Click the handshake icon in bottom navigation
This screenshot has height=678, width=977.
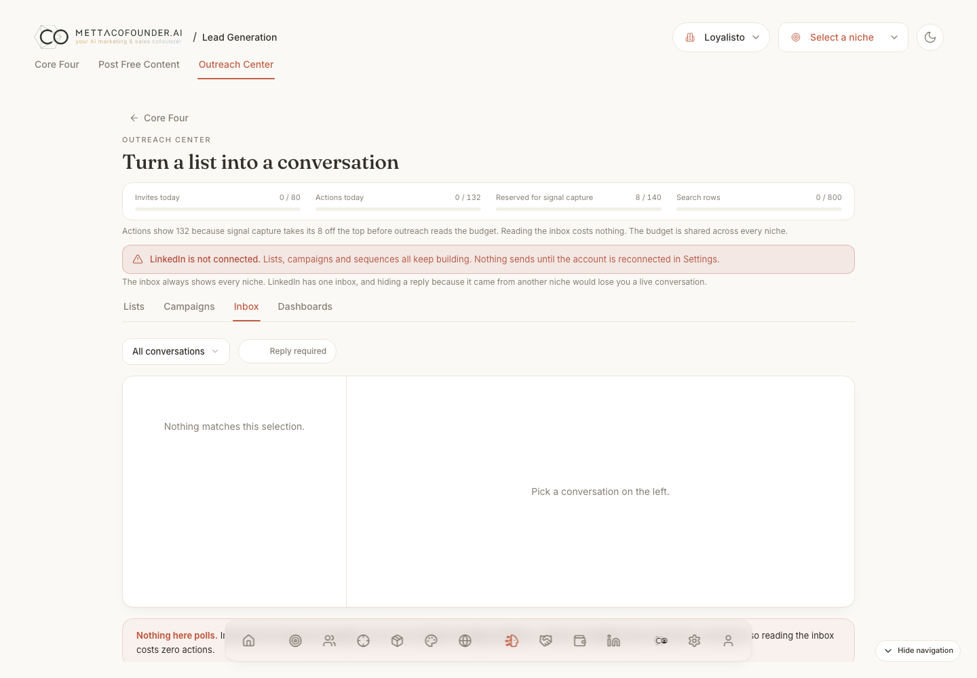click(545, 641)
